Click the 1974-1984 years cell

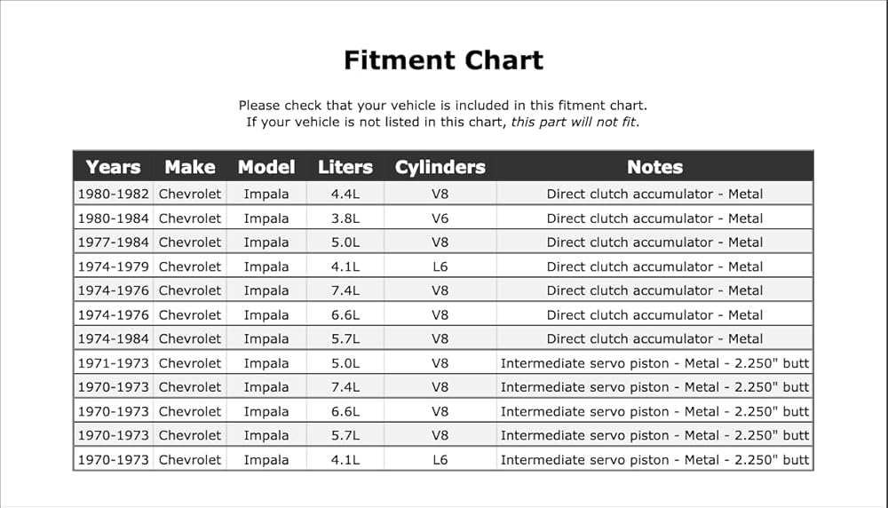point(114,338)
